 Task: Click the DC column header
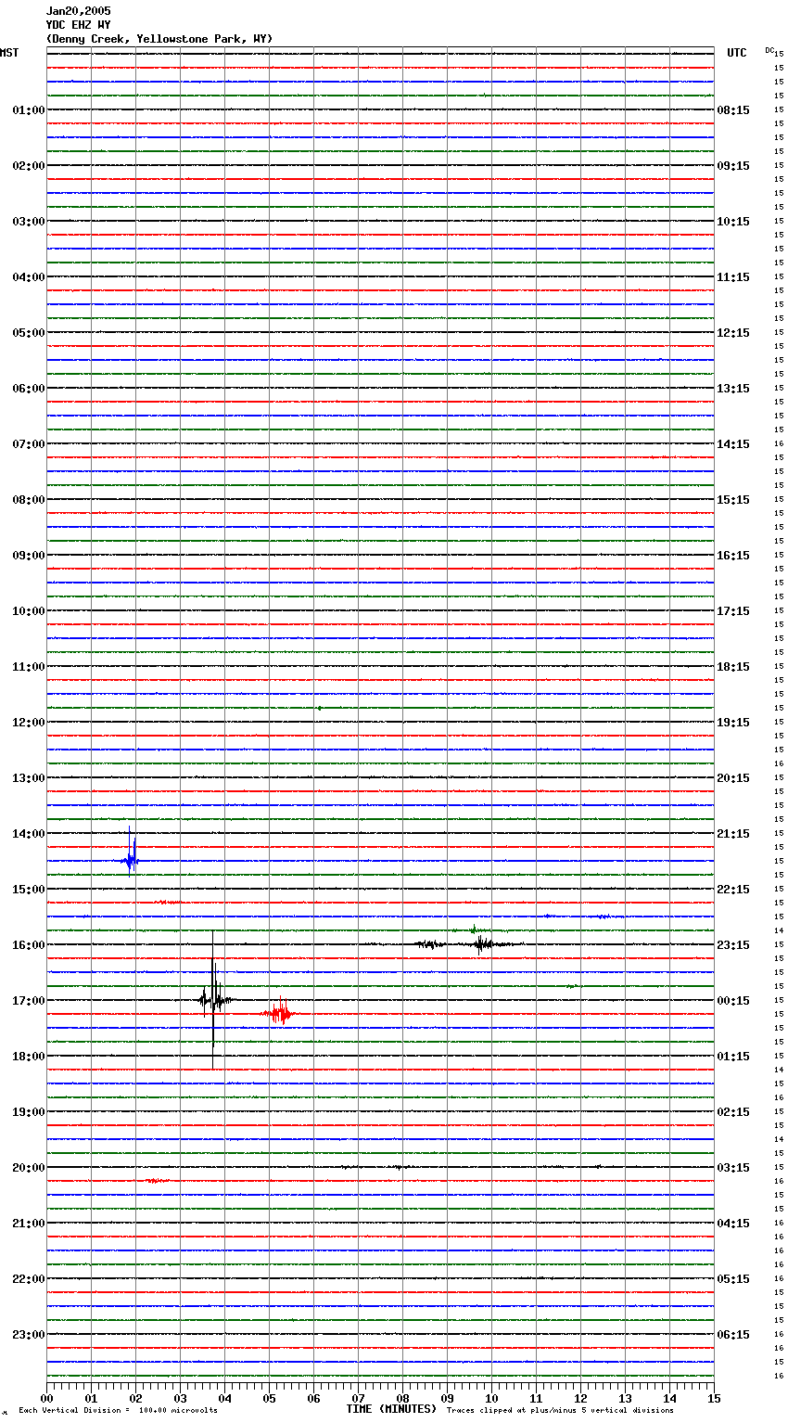tap(769, 50)
